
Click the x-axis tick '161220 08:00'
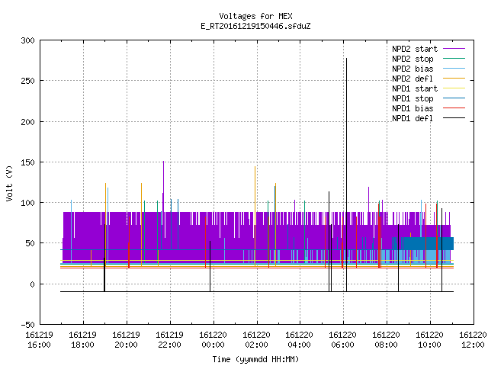(387, 340)
